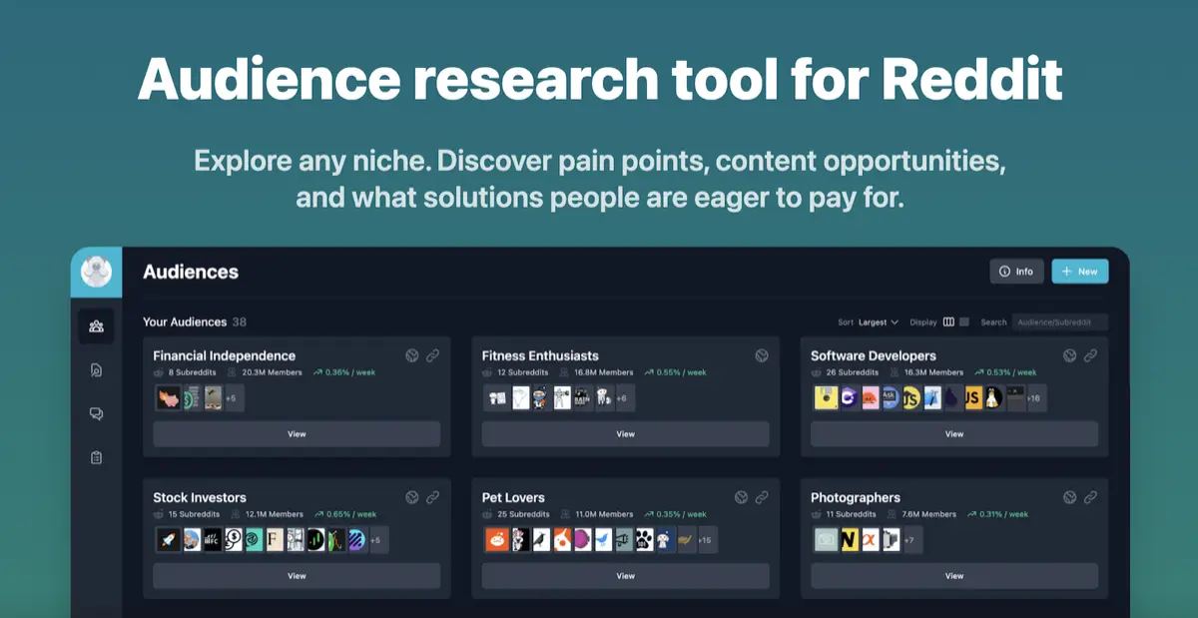The height and width of the screenshot is (618, 1198).
Task: Switch Display to list view
Action: (x=964, y=322)
